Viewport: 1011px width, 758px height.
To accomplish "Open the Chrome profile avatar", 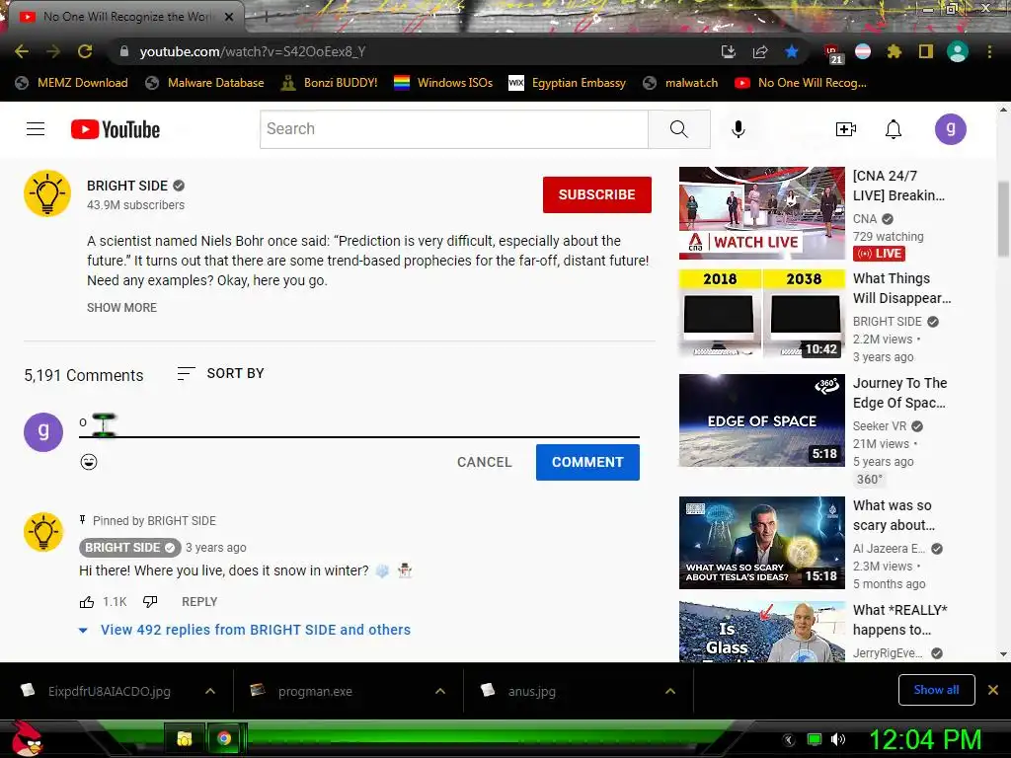I will click(x=958, y=51).
